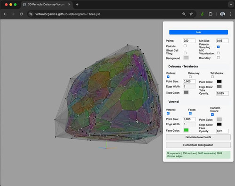Enable the MIC Visualization checkbox
The image size is (235, 186).
[218, 53]
